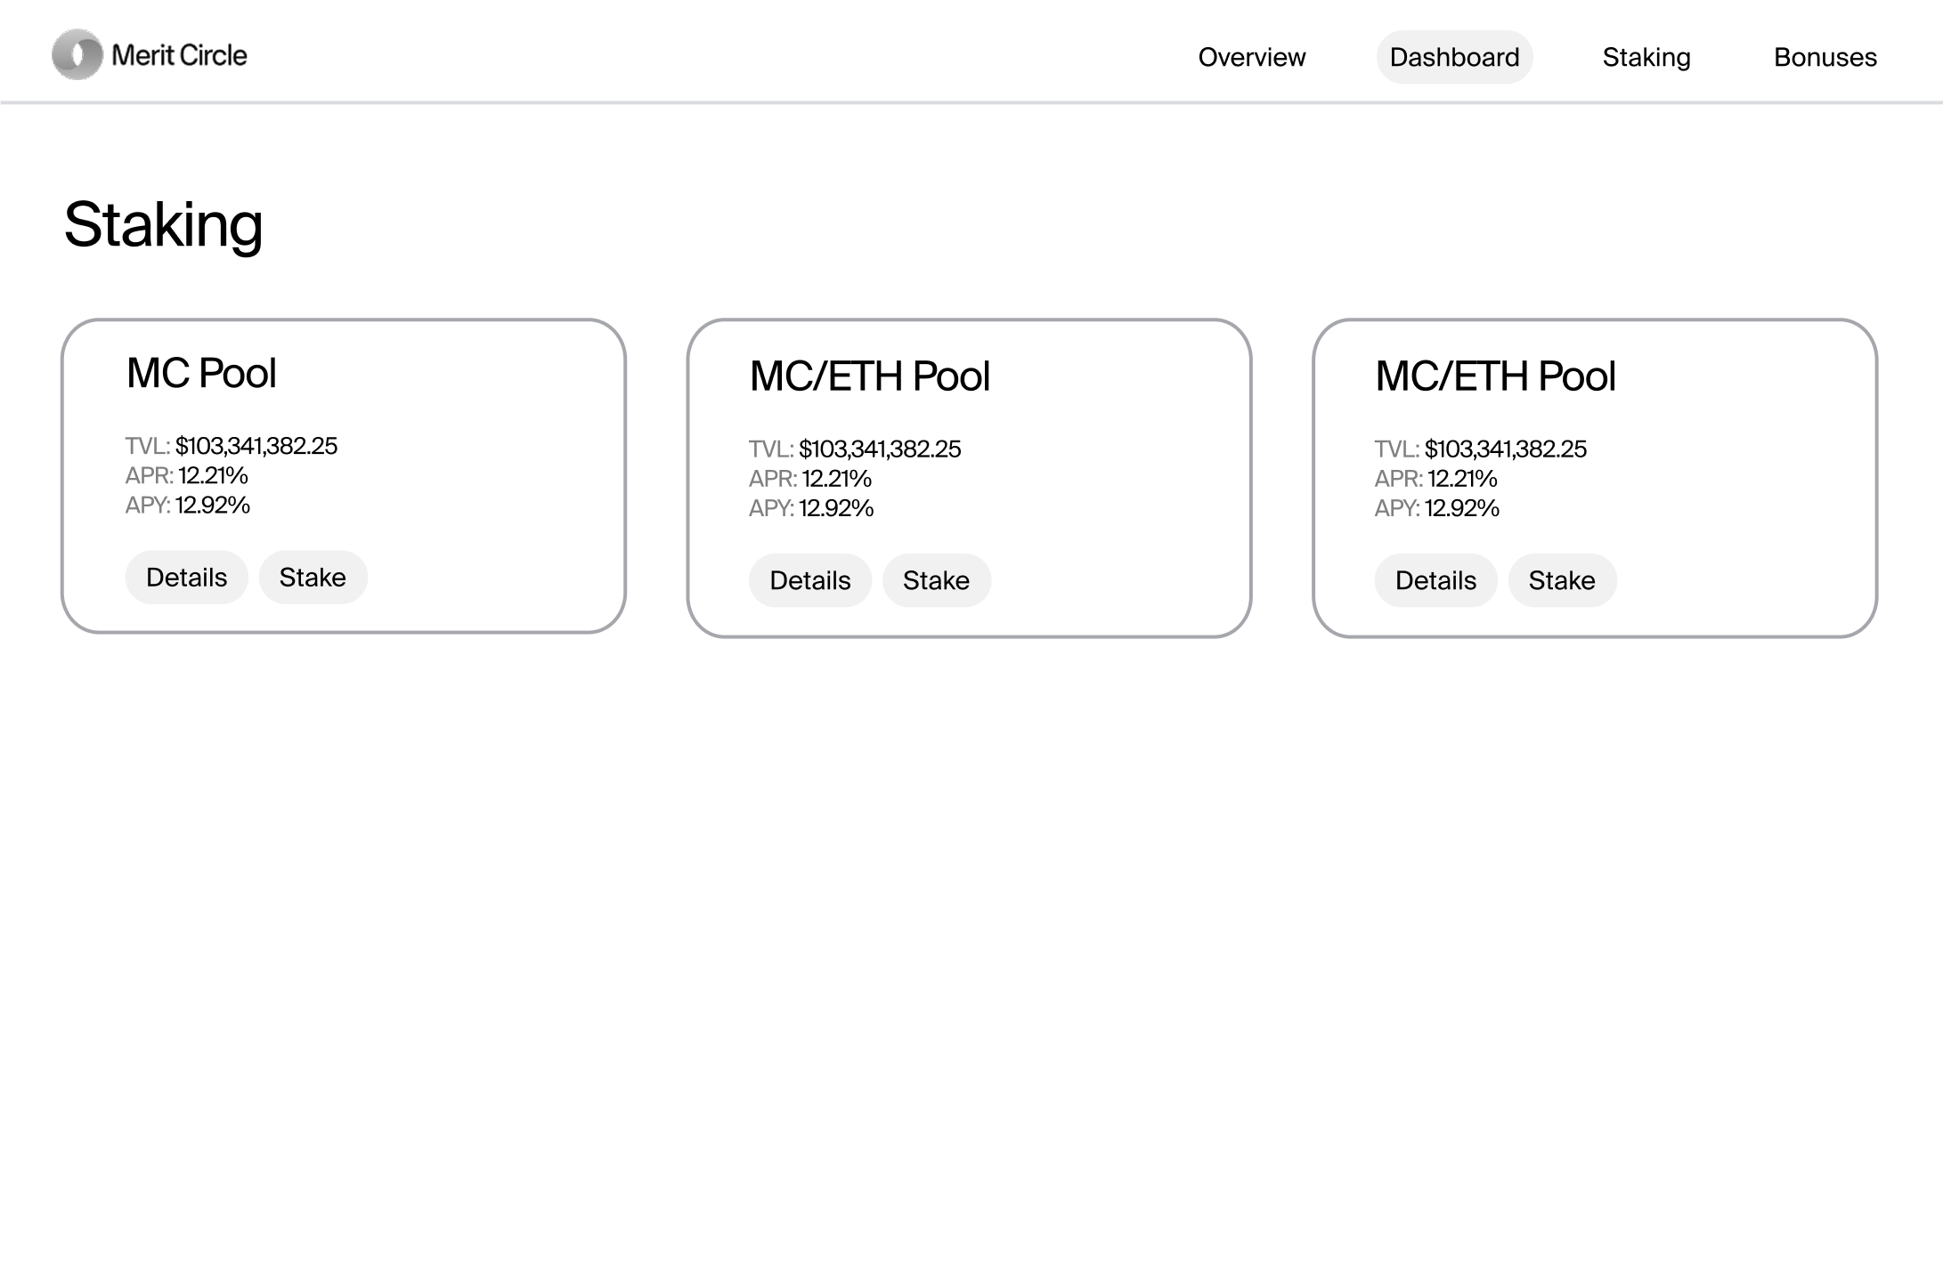Click Stake in middle MC/ETH Pool card
This screenshot has height=1262, width=1943.
click(x=936, y=580)
